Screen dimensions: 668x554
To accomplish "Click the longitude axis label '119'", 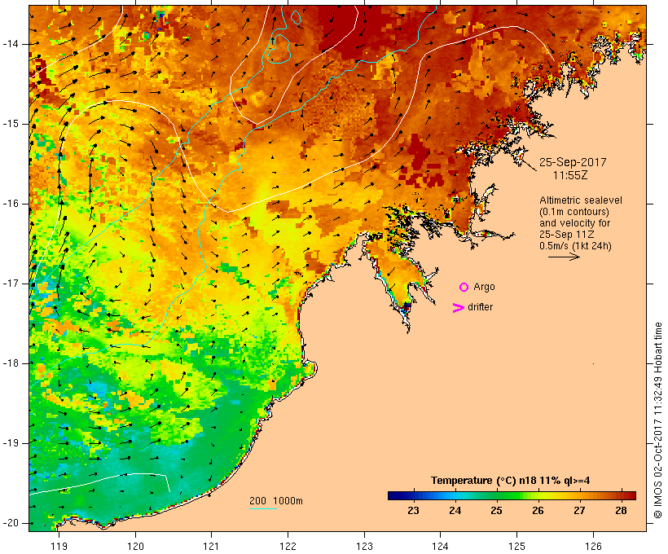I will pyautogui.click(x=59, y=546).
